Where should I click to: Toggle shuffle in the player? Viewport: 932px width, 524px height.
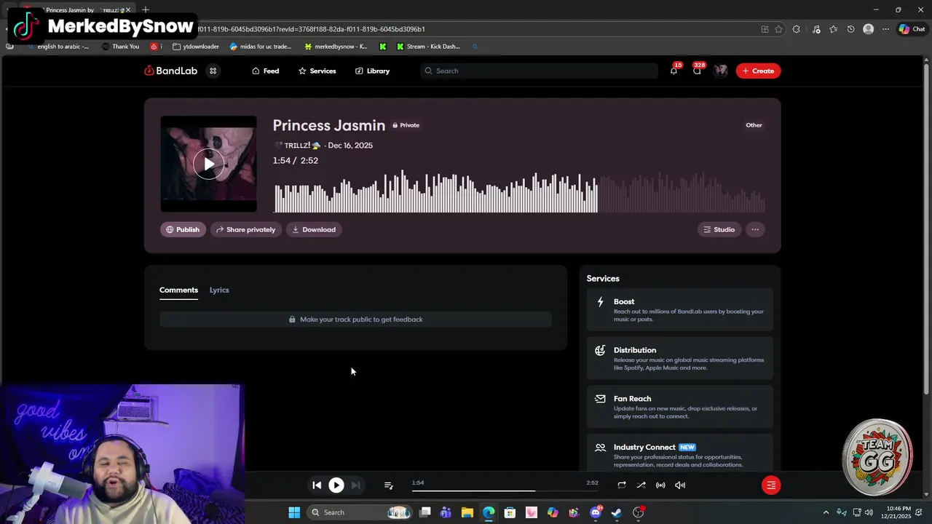coord(641,485)
